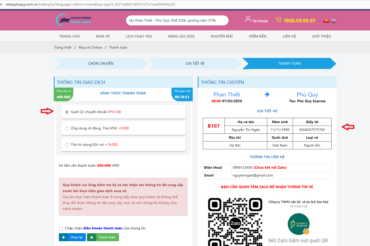Screen dimensions: 370x246
Task: Select Quét Qr chuyển khoản payment option
Action: pyautogui.click(x=67, y=112)
